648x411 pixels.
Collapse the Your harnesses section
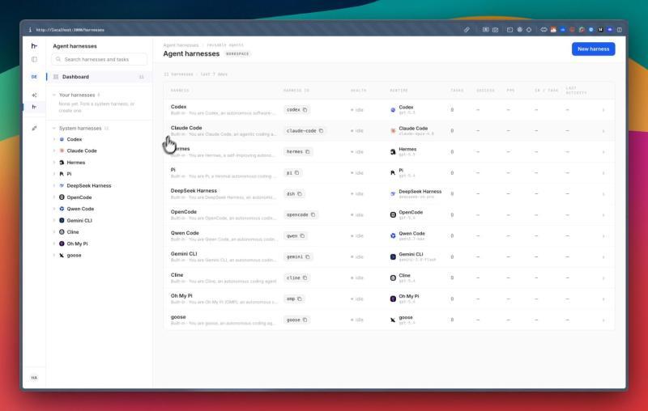coord(54,95)
